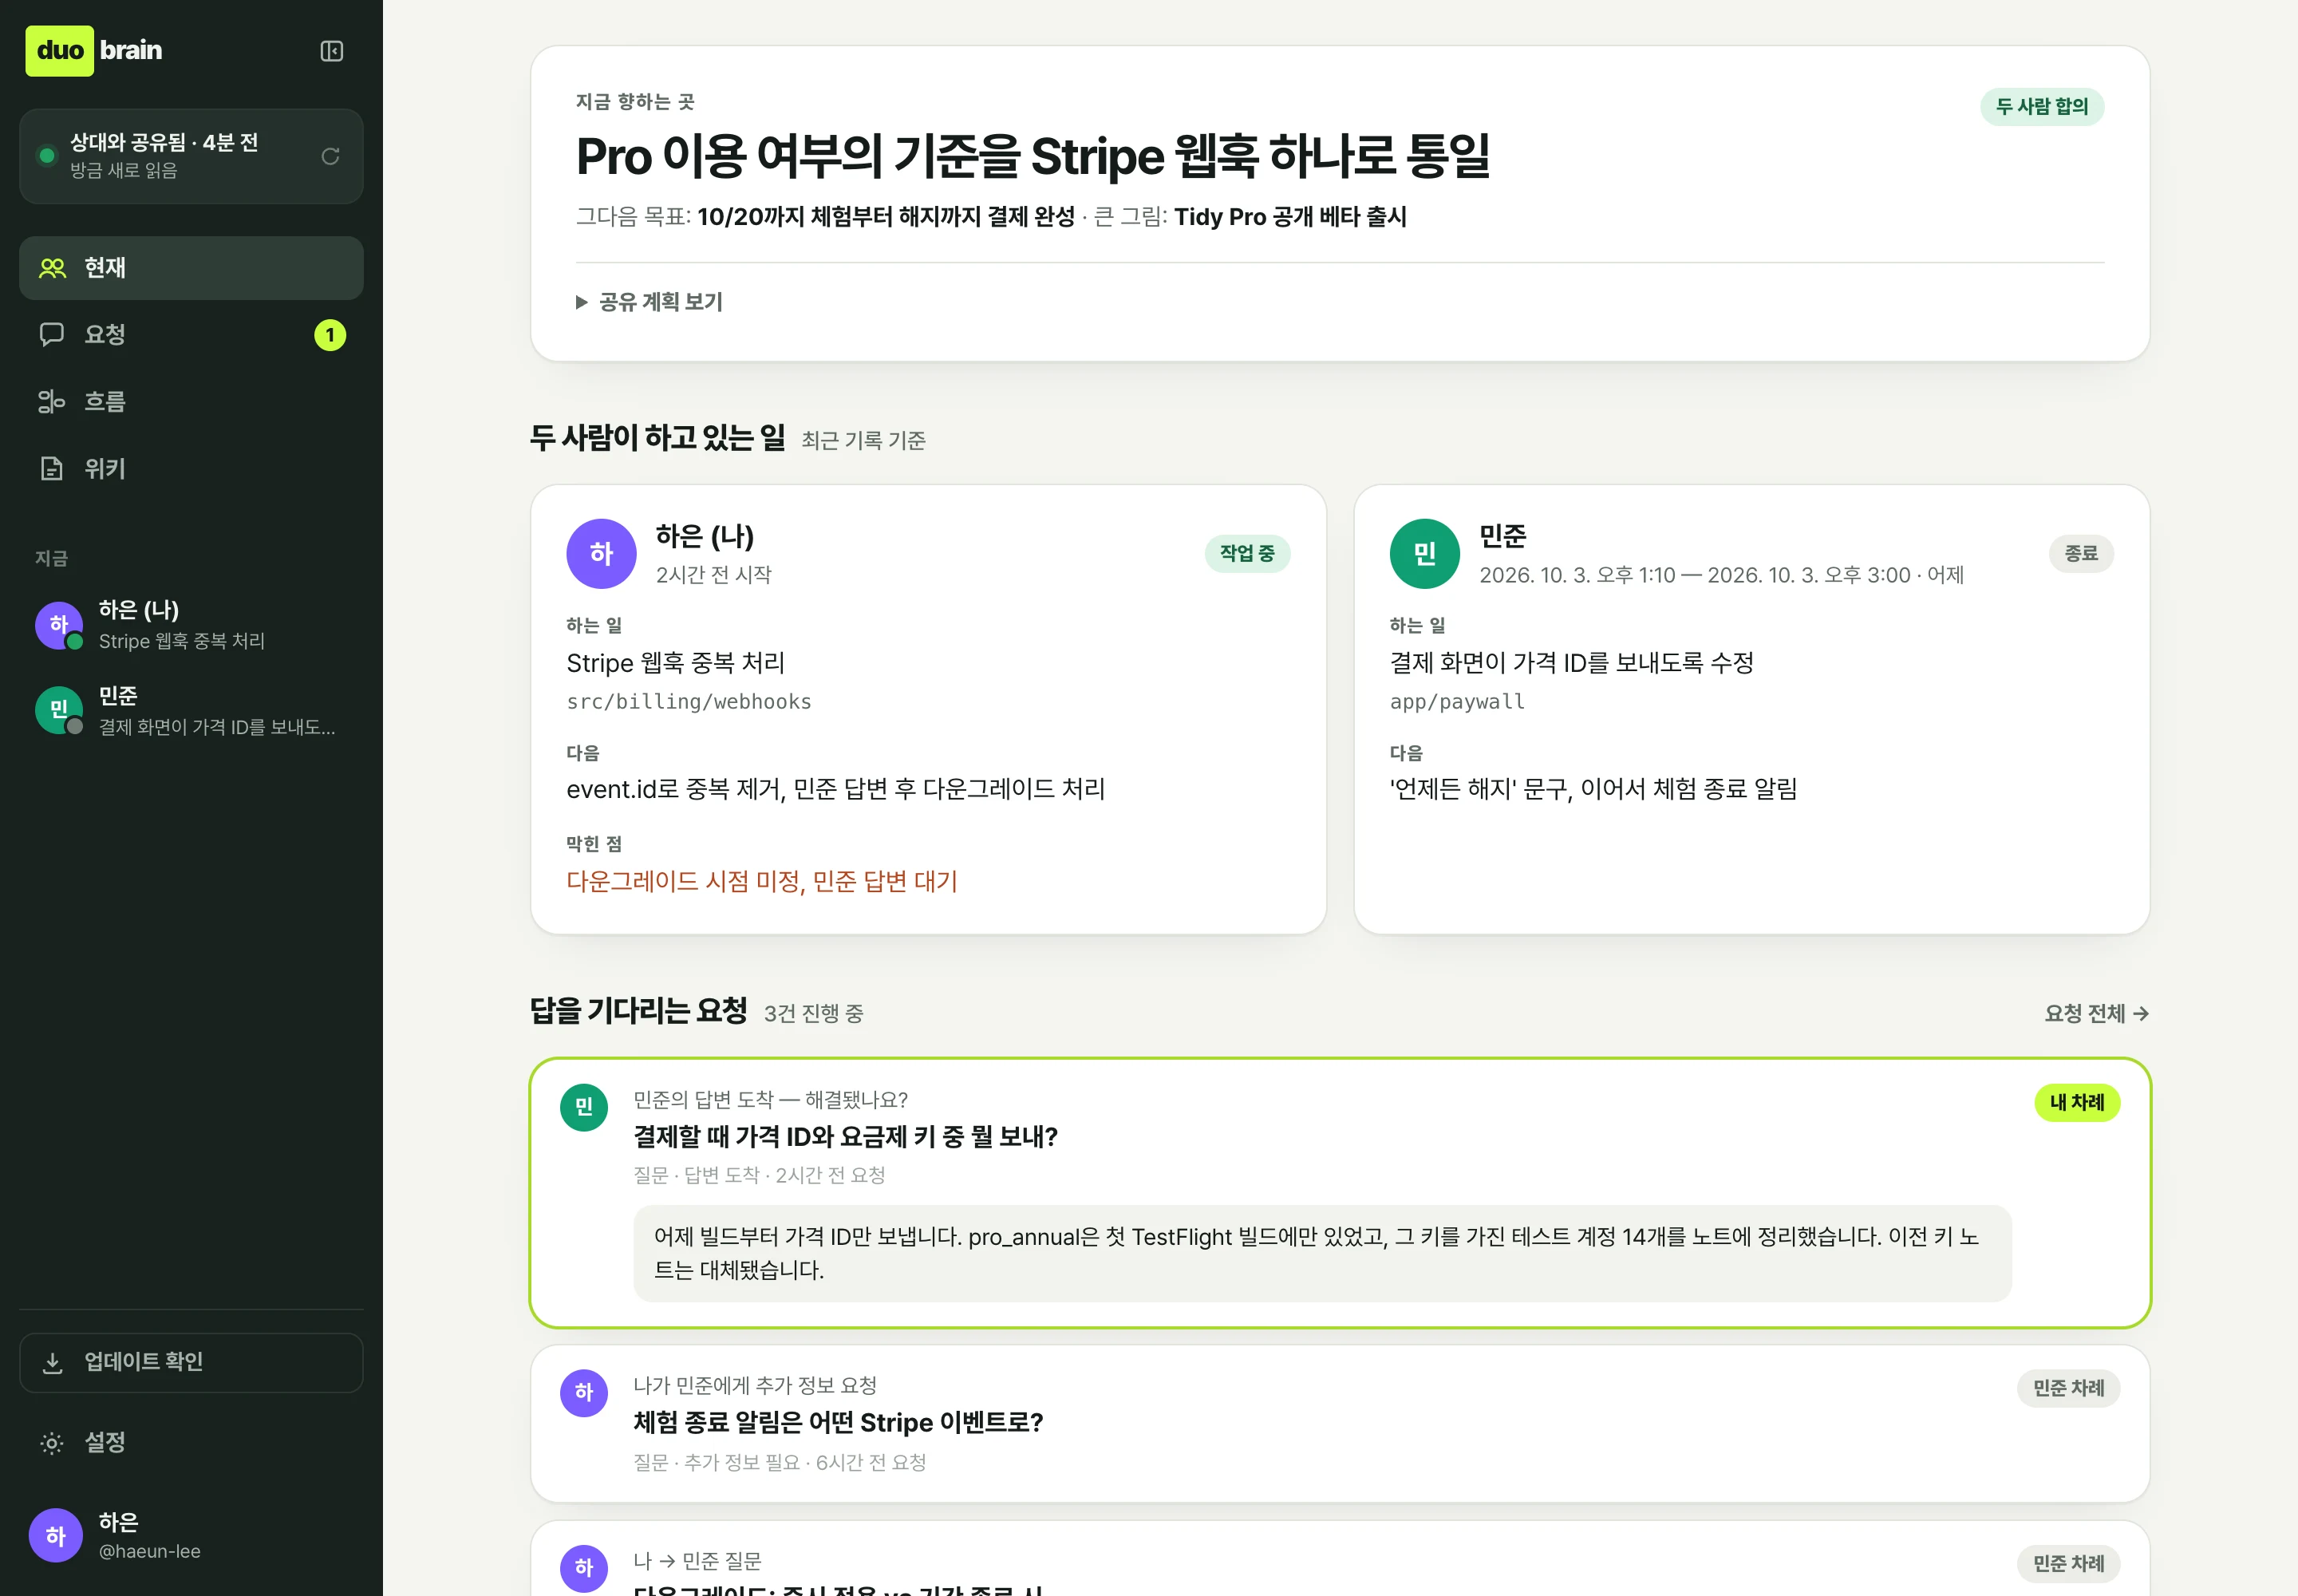Select 하은 (나) in the 지금 list

coord(191,625)
